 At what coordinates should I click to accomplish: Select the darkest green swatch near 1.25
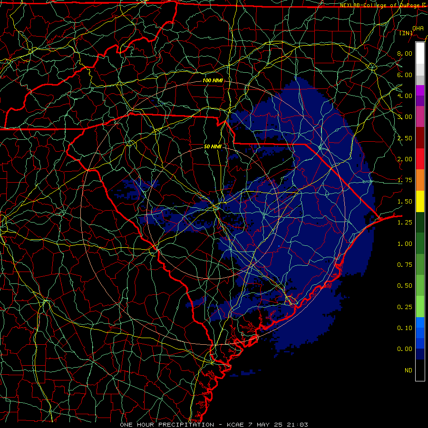coord(420,222)
